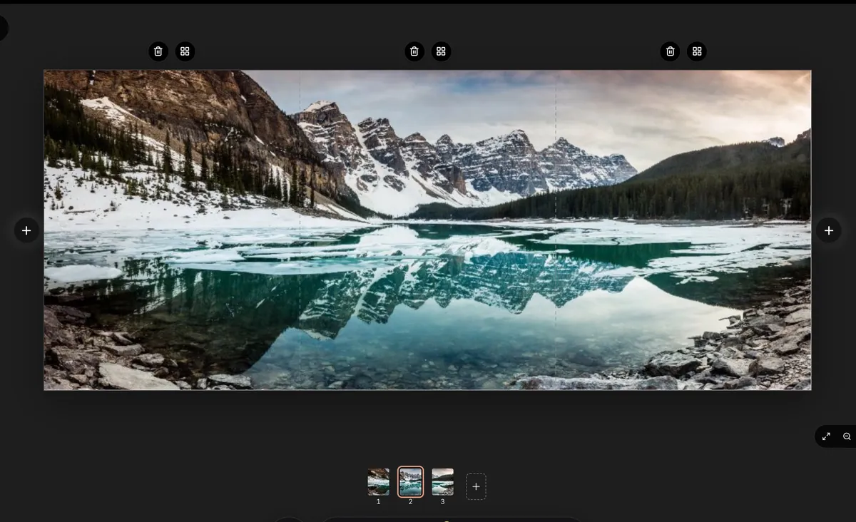This screenshot has width=856, height=522.
Task: Add a slide after the panorama with right plus
Action: click(x=829, y=230)
